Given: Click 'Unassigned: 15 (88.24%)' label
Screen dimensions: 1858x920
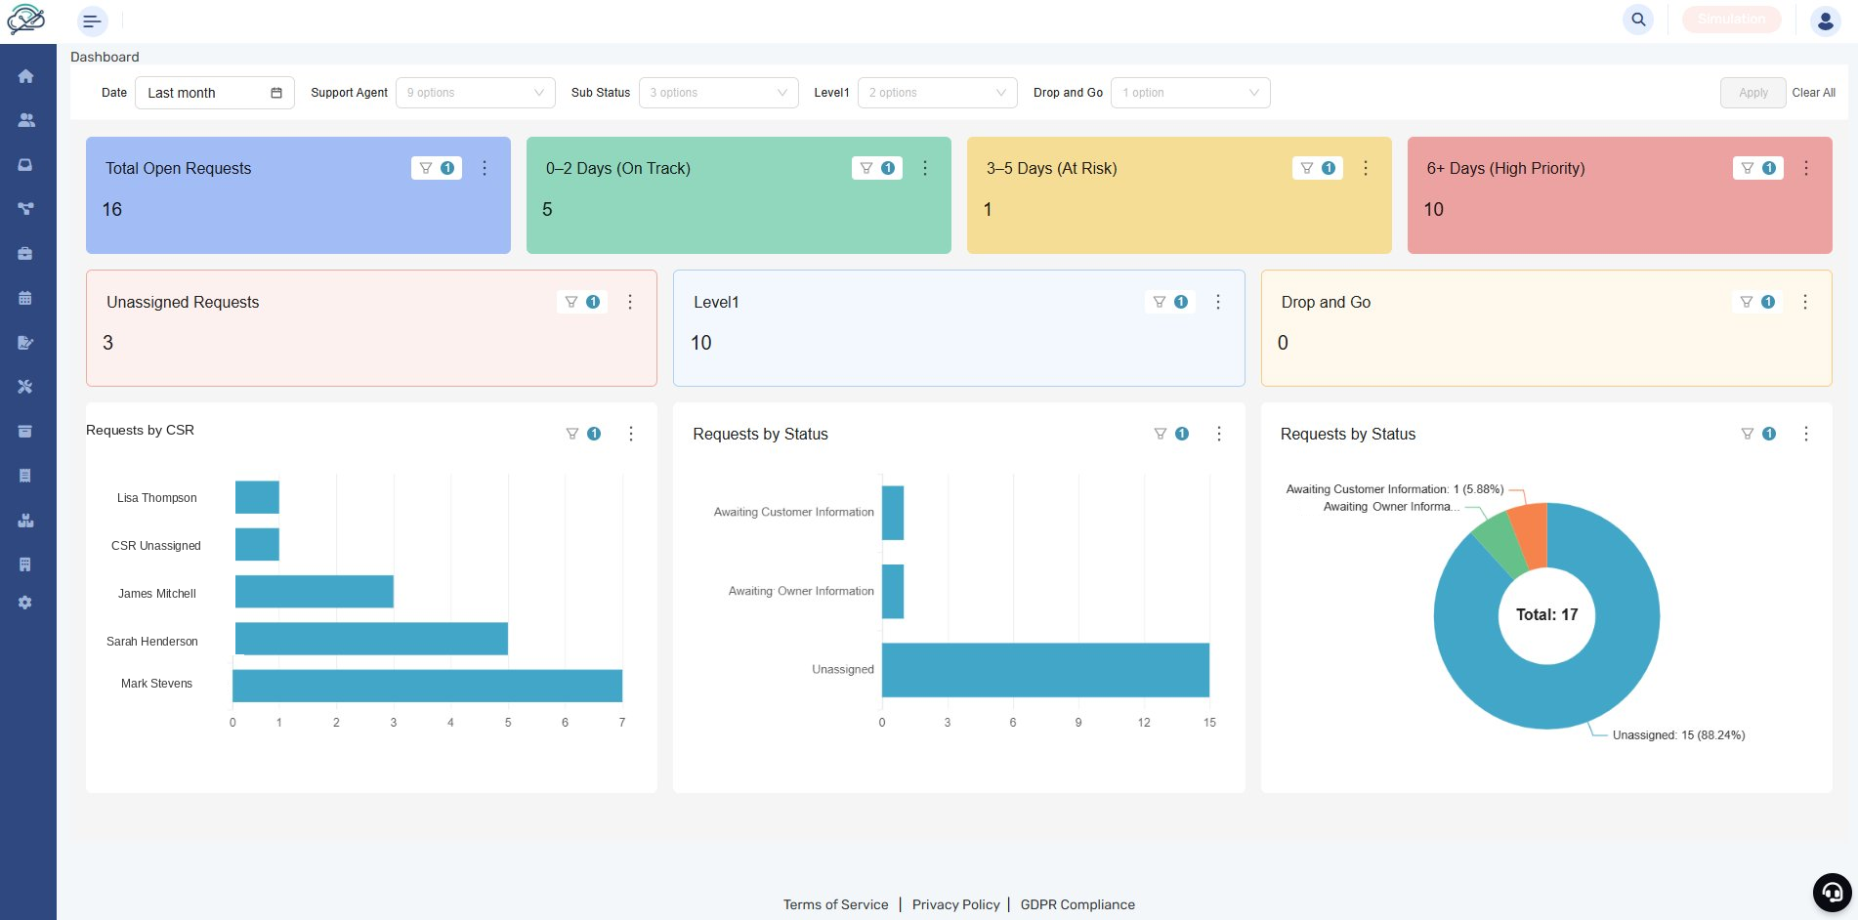Looking at the screenshot, I should [1678, 735].
